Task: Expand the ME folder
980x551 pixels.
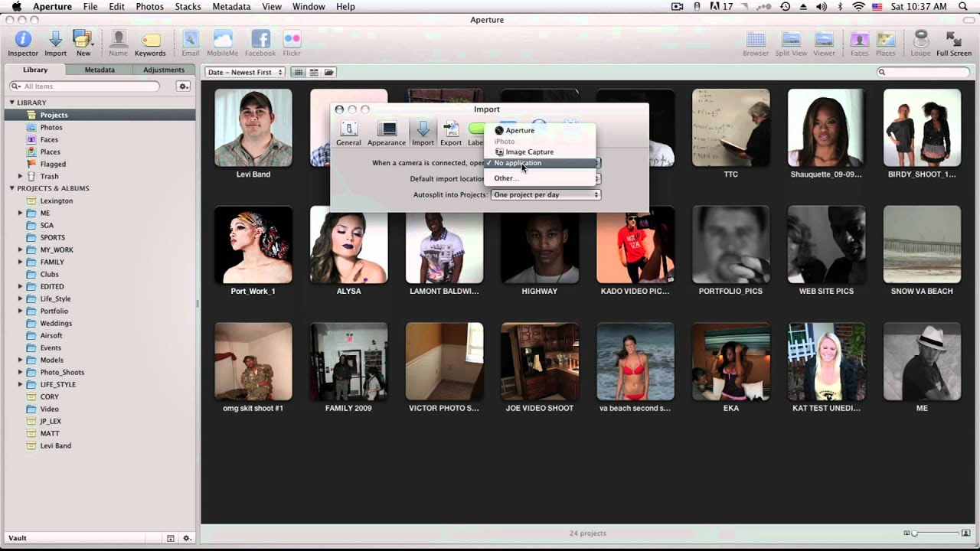Action: 21,213
